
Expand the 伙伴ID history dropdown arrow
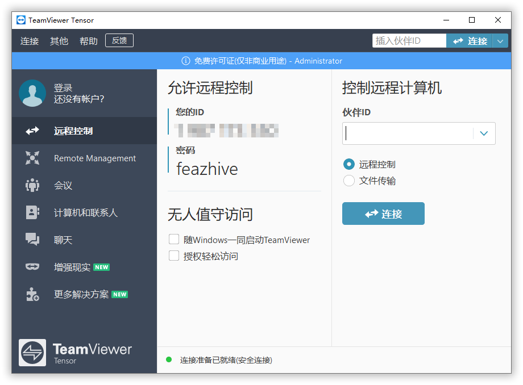point(484,133)
